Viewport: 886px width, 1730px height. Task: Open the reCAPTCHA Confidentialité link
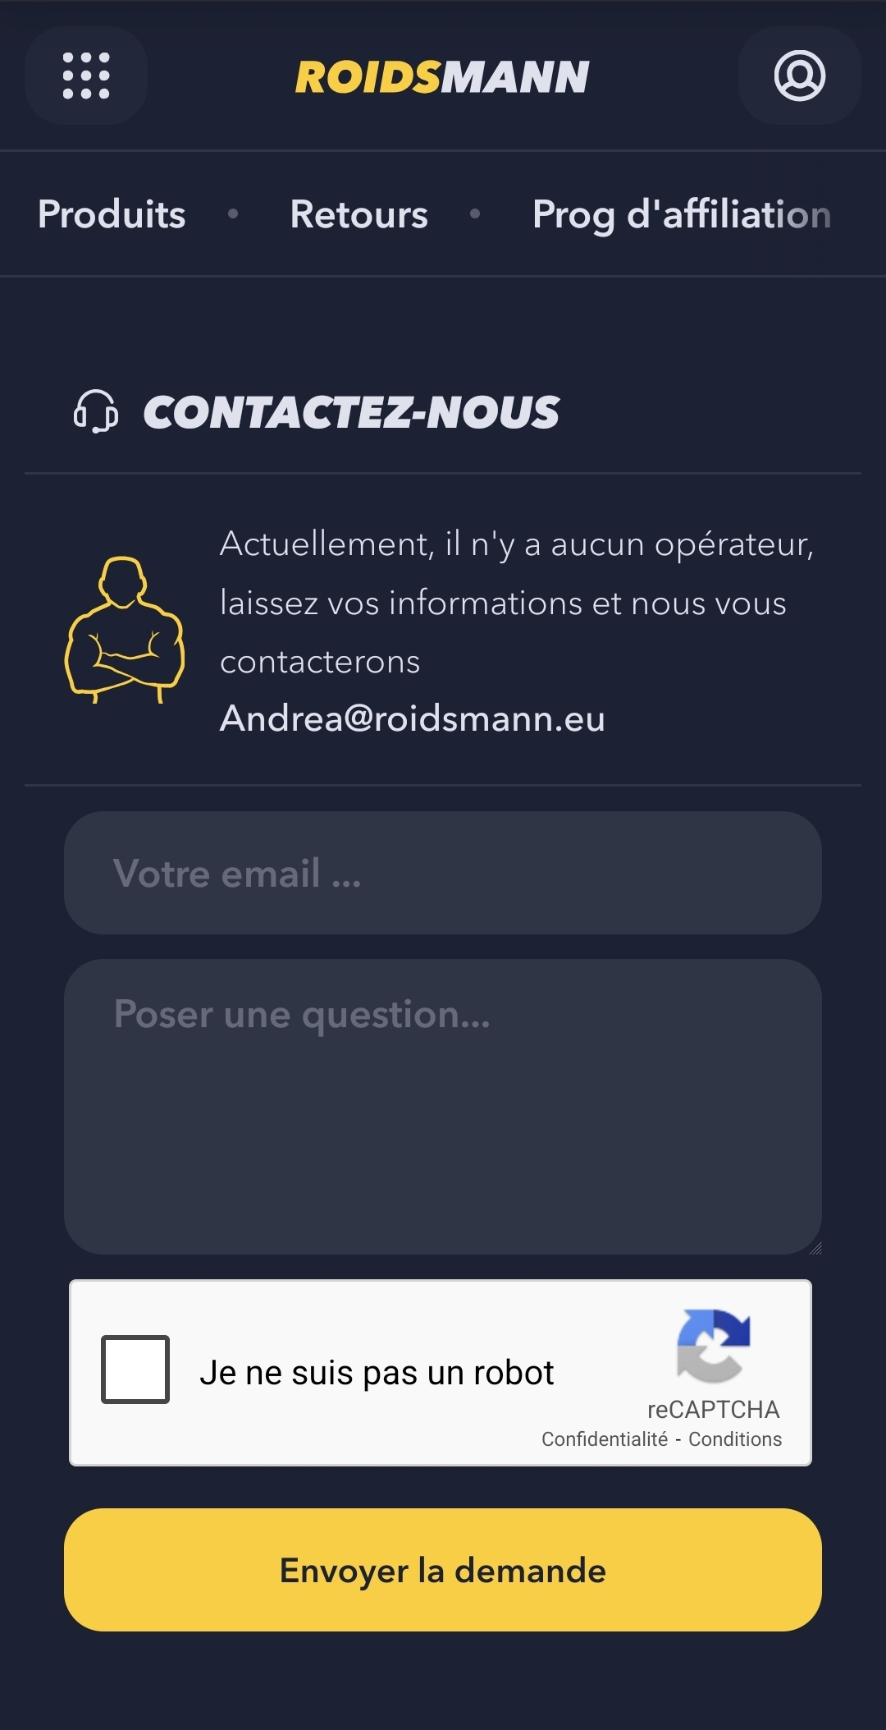tap(605, 1439)
